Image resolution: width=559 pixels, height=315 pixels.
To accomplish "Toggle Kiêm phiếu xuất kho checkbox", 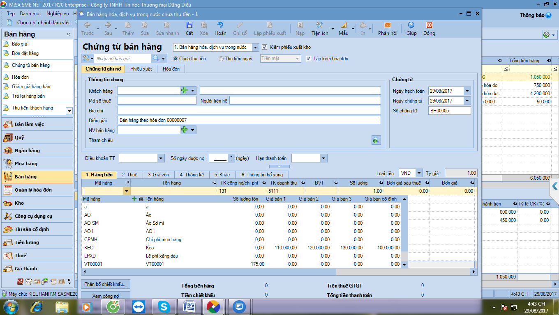I will (x=264, y=47).
